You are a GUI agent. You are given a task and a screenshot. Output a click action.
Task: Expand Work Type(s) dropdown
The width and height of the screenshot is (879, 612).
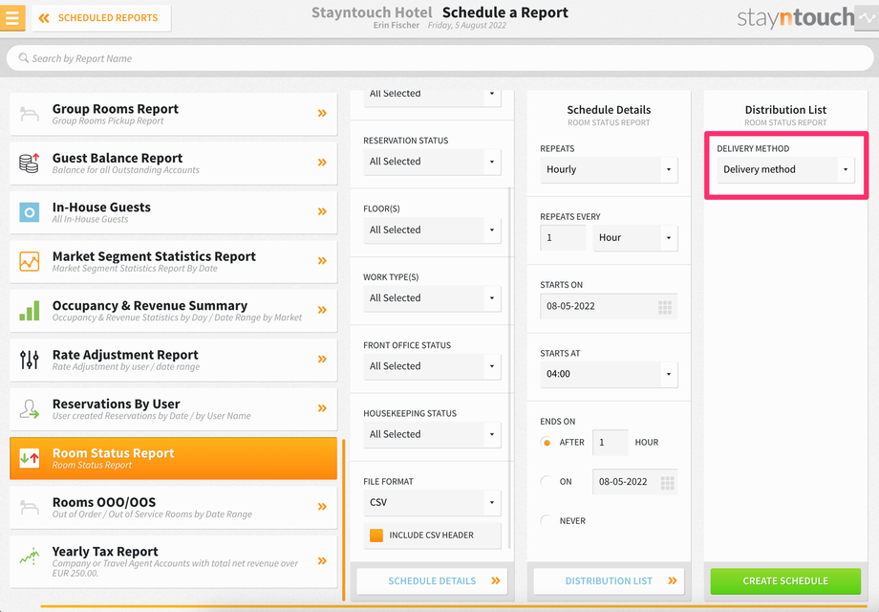432,298
